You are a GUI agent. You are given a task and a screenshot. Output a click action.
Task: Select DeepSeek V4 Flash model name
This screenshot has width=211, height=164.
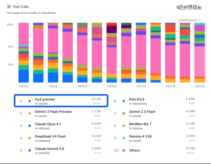pos(50,137)
